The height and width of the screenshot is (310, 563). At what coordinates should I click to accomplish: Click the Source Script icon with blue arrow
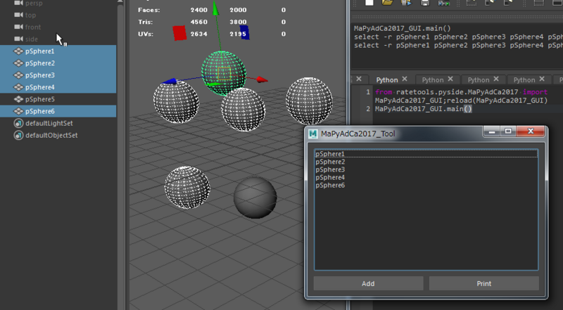[407, 3]
